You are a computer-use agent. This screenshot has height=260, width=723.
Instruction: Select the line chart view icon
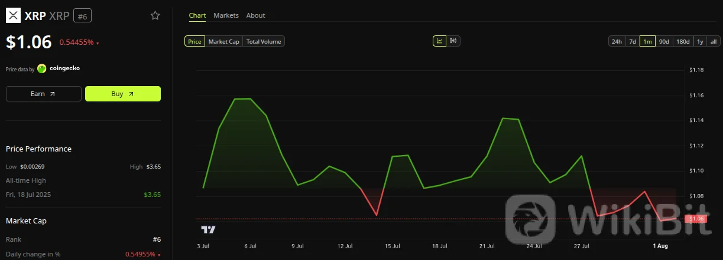point(439,41)
